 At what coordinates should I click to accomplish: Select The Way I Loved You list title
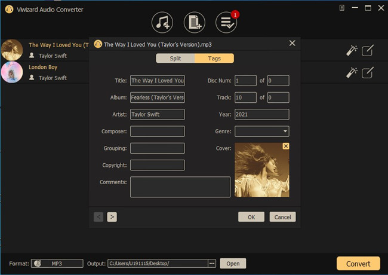[58, 45]
